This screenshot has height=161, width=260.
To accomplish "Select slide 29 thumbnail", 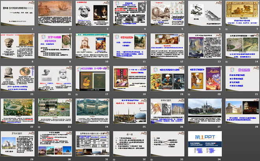I will [18, 144].
